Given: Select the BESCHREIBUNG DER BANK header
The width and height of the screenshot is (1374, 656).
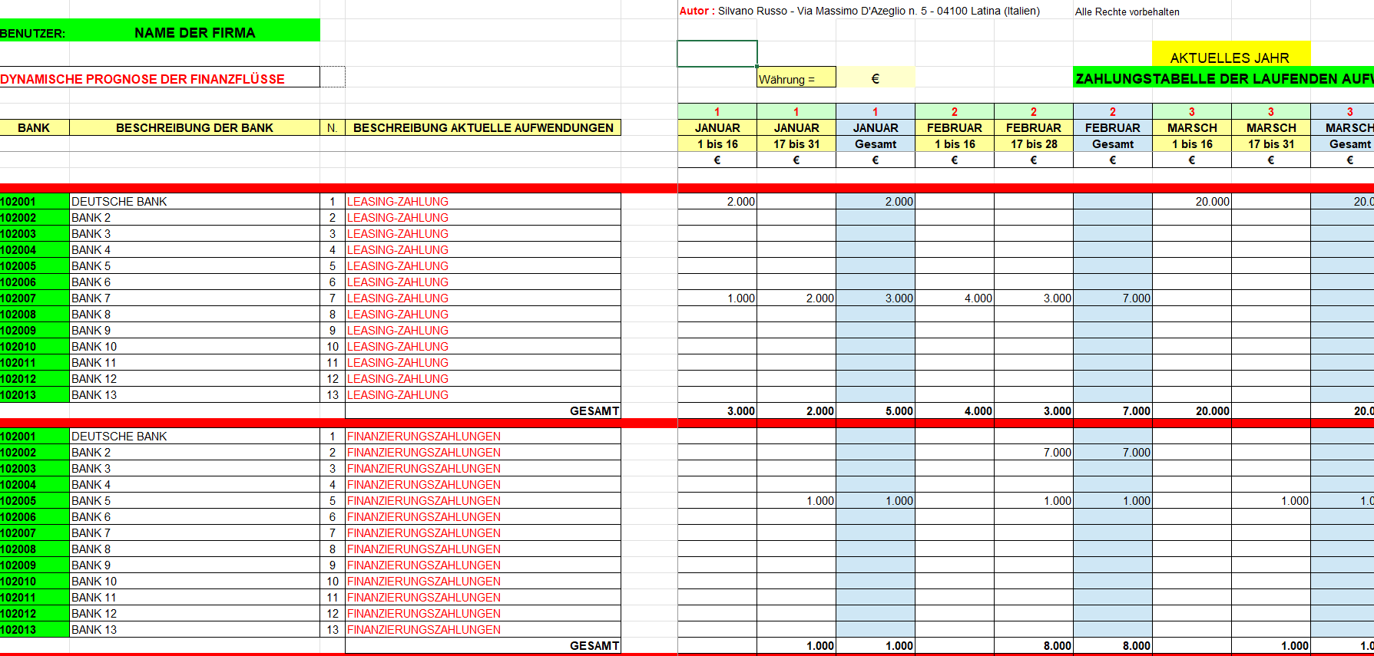Looking at the screenshot, I should pos(194,127).
